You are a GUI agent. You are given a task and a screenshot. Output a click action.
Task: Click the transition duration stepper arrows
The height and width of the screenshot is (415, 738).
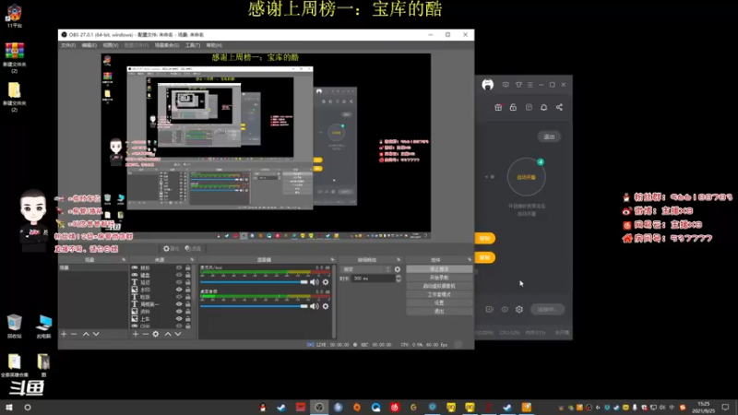(399, 279)
